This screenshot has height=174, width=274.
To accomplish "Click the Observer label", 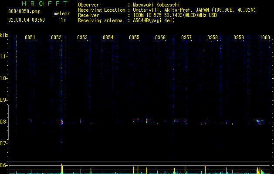I will 88,5.
